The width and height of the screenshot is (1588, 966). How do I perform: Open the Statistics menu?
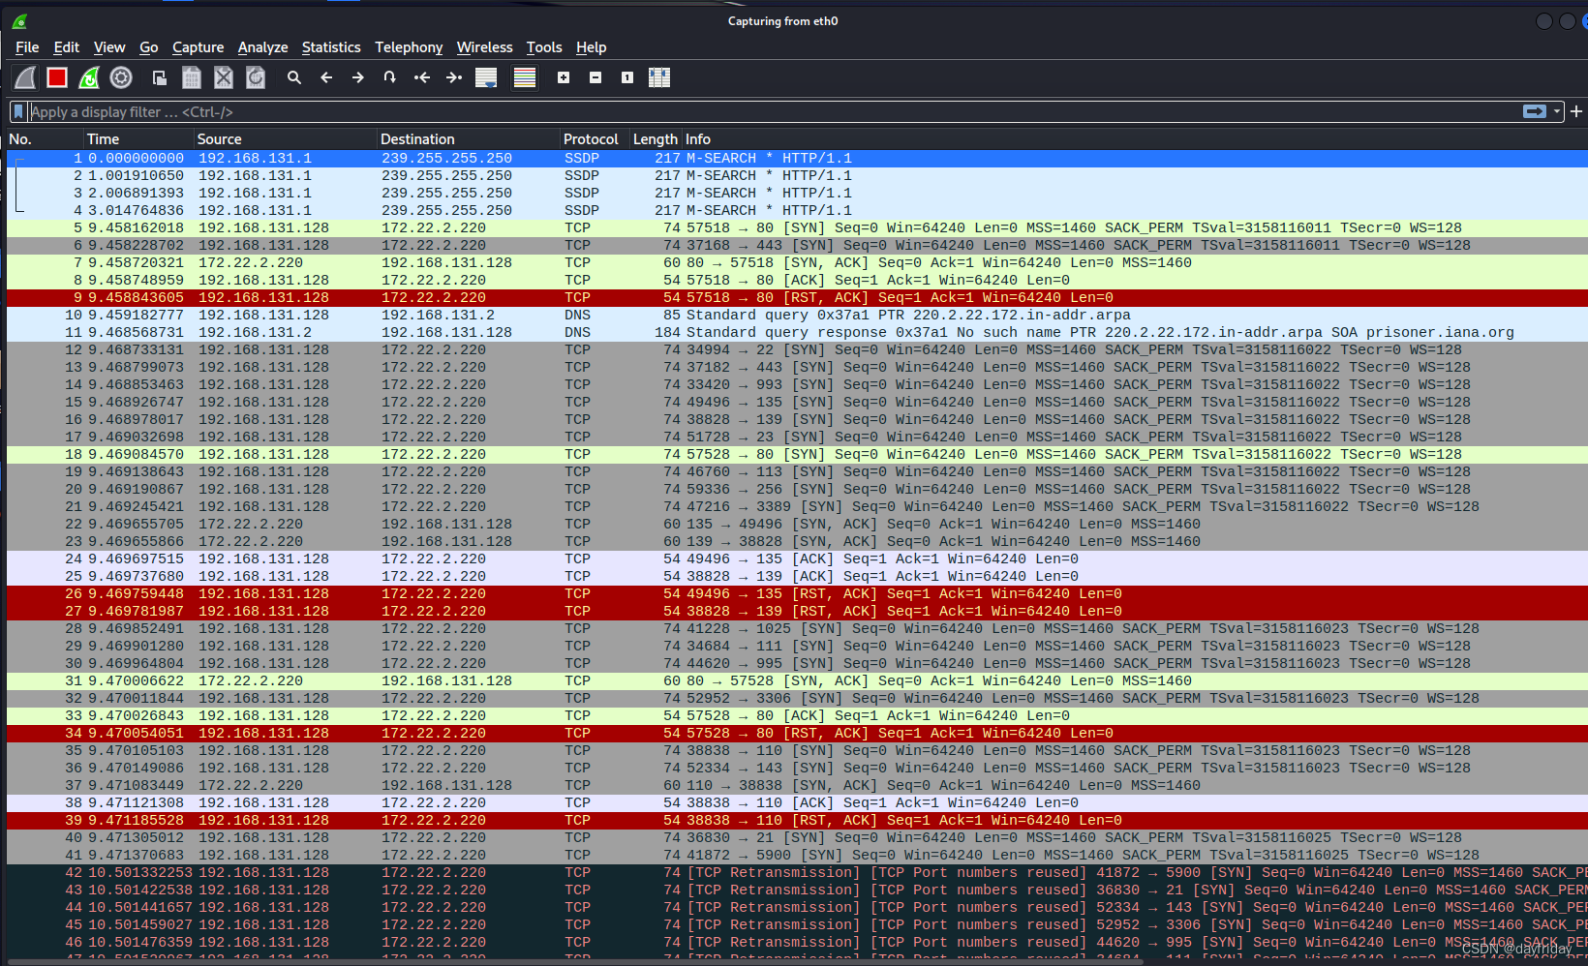331,46
